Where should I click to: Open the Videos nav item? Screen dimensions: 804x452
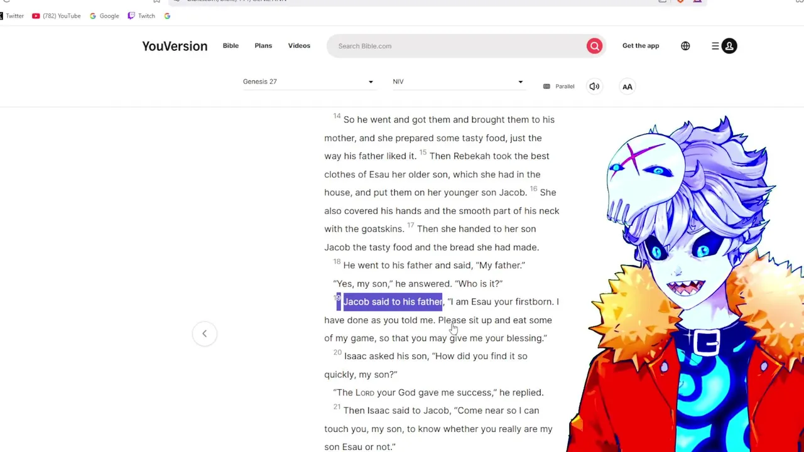click(299, 46)
